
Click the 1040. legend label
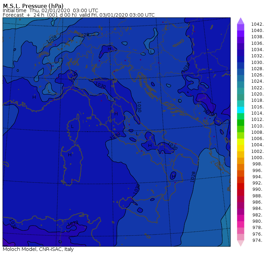257,31
